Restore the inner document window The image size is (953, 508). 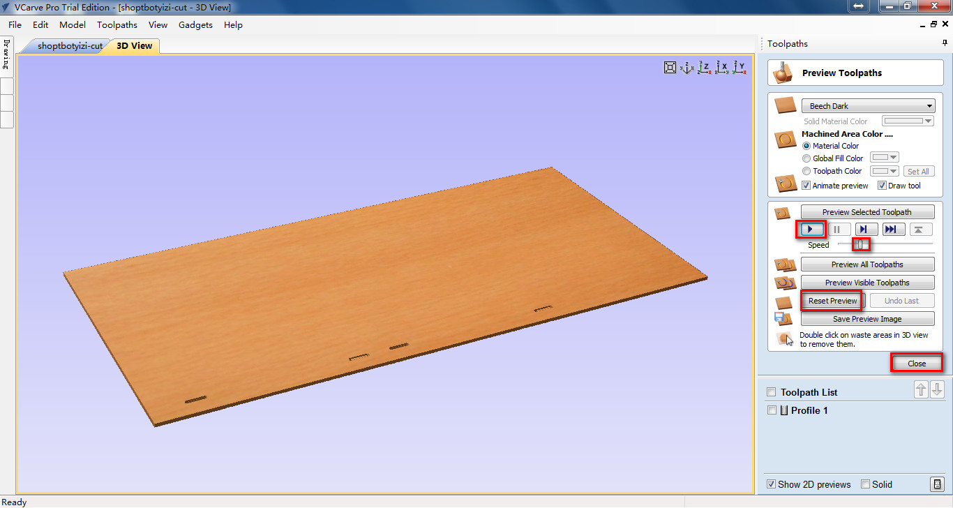tap(933, 24)
